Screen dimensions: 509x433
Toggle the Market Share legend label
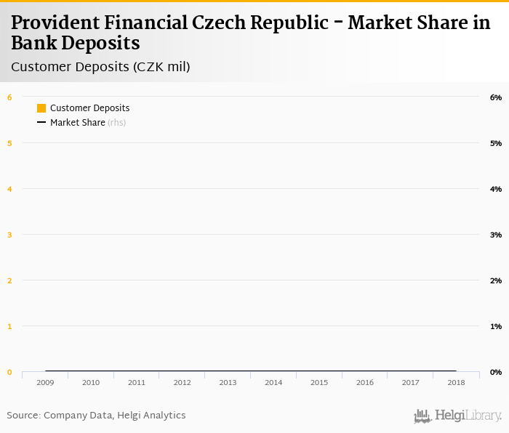(78, 123)
